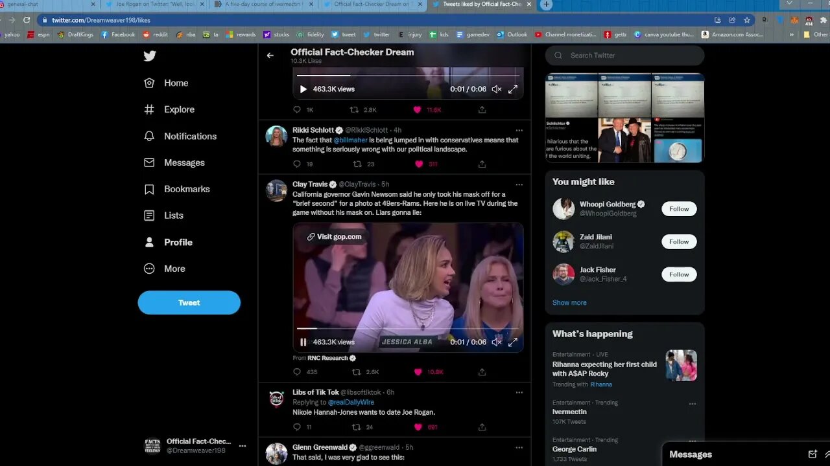Open more options on Libs of Tik Tok tweet
The height and width of the screenshot is (466, 830).
point(519,392)
